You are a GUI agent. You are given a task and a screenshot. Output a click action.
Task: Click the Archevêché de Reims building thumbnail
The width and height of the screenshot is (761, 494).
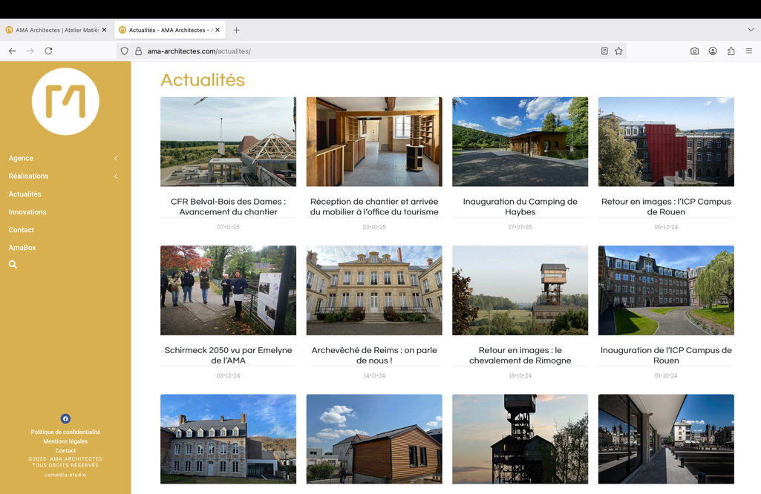pos(374,290)
